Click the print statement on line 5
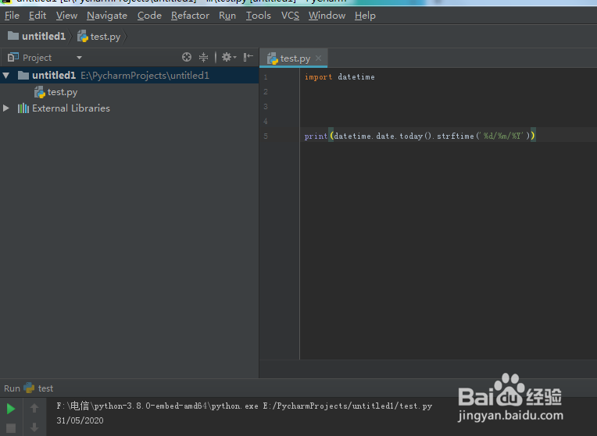The height and width of the screenshot is (436, 597). [420, 136]
